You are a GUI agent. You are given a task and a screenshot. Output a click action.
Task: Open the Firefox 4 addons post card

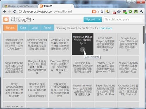tap(128, 67)
